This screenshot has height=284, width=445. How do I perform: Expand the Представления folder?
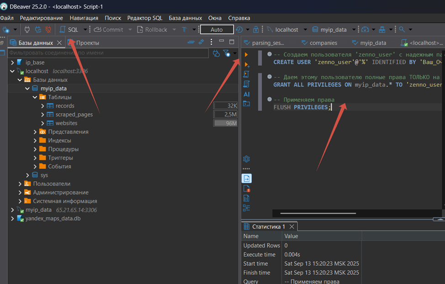(x=35, y=132)
